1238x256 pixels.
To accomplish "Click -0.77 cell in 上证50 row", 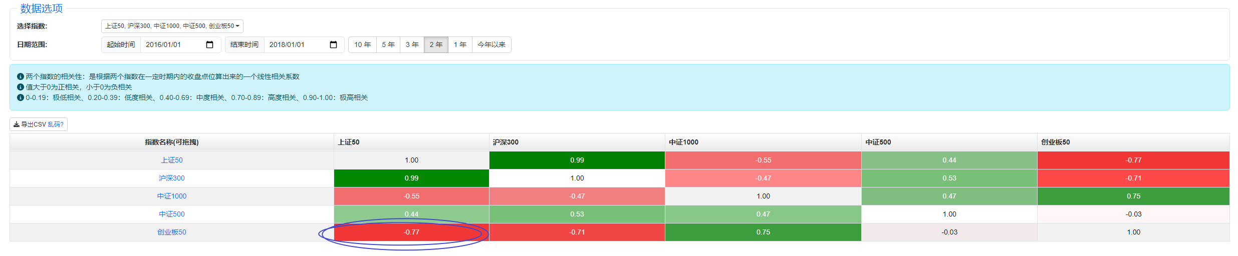I will 1133,160.
